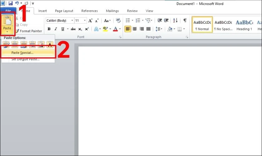This screenshot has height=156, width=262.
Task: Apply the Normal style
Action: pyautogui.click(x=202, y=25)
